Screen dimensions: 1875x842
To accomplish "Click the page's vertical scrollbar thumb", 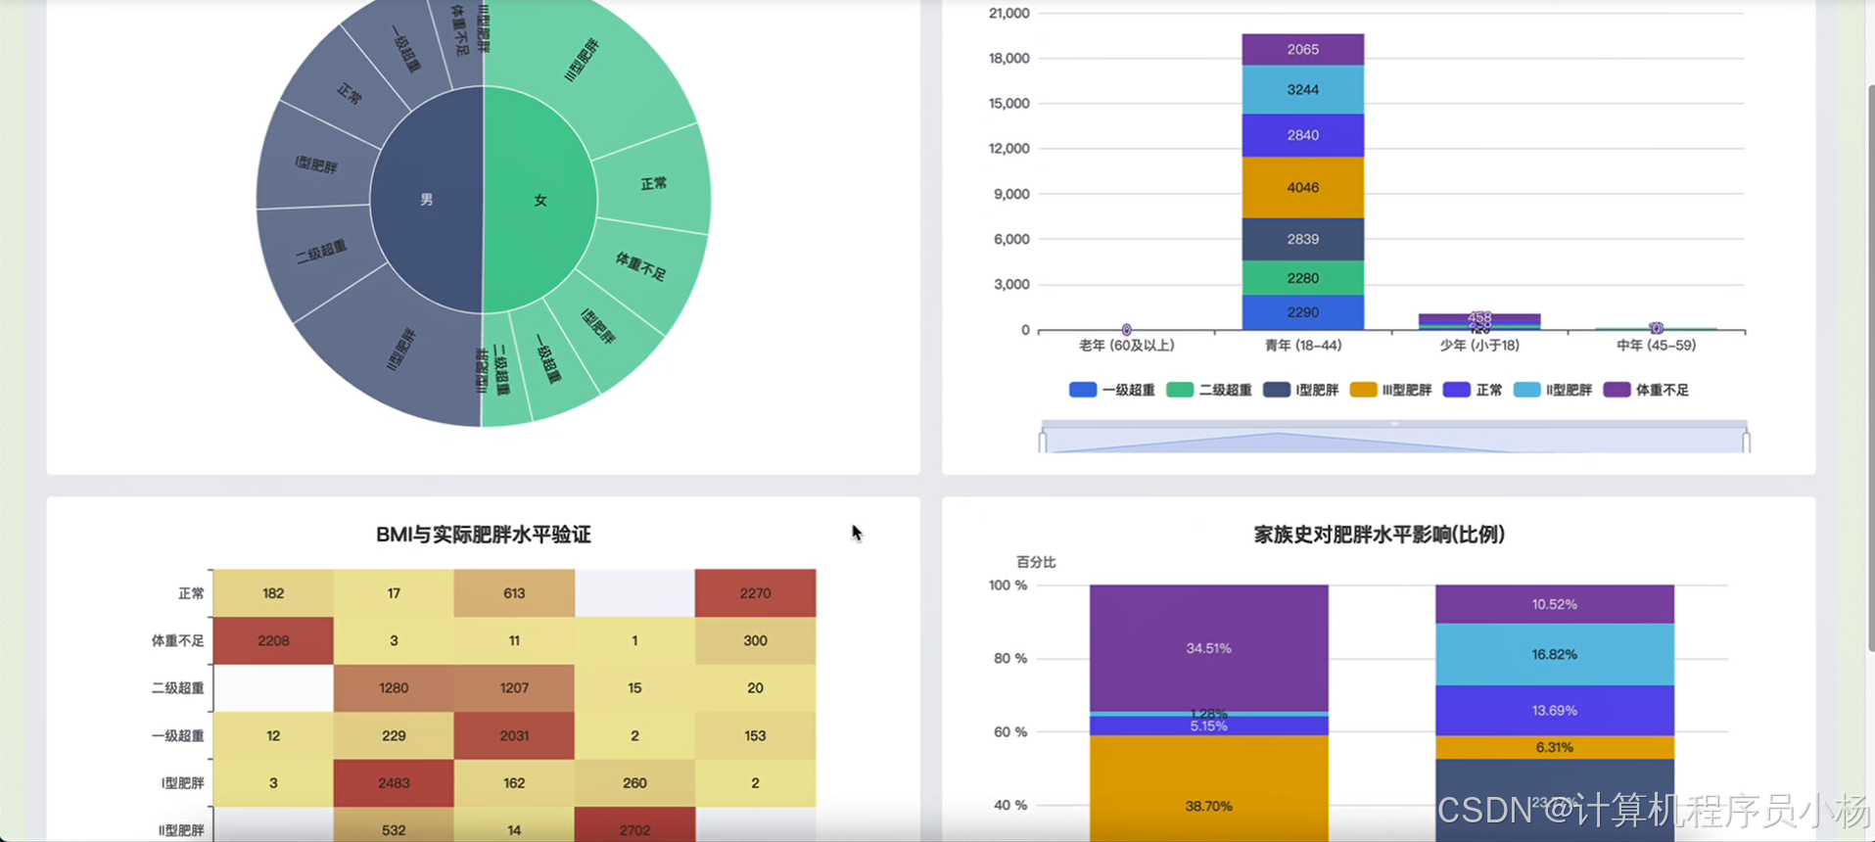I will coord(1870,367).
